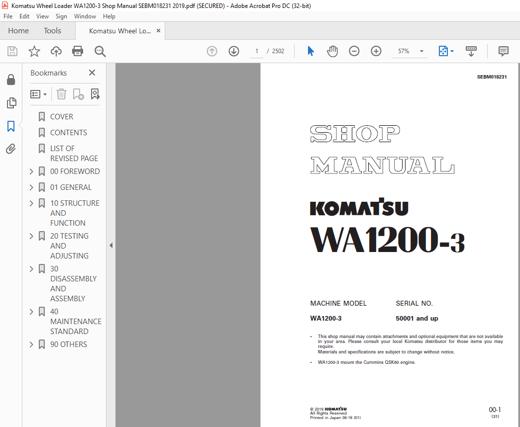Jump to the 00 FOREWORD bookmark

[75, 171]
